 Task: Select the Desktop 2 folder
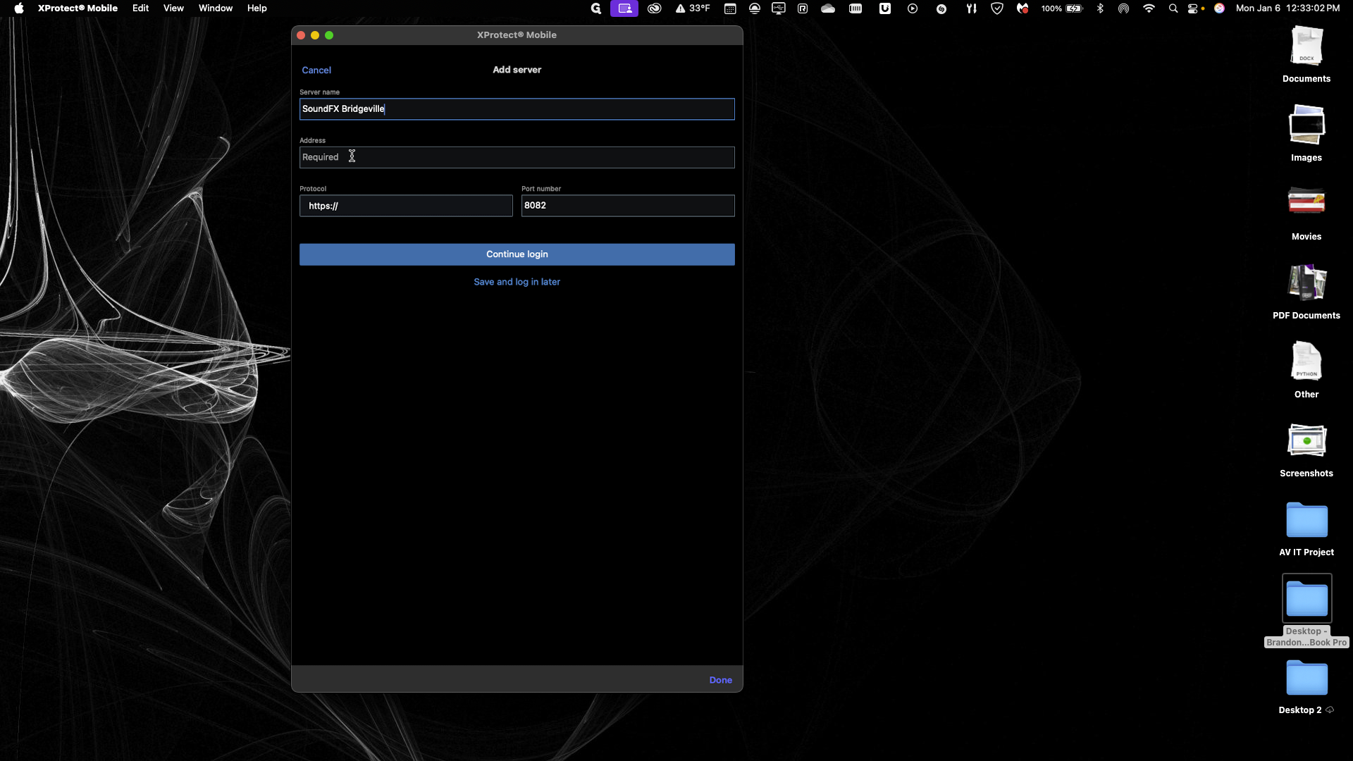click(1306, 686)
